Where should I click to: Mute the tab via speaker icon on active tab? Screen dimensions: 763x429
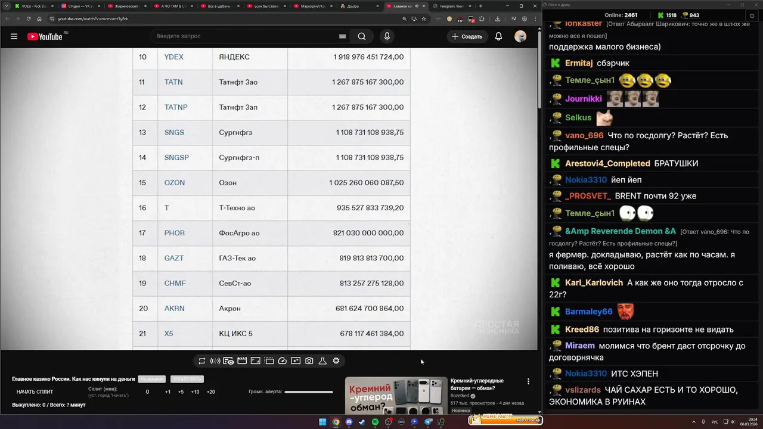pos(417,6)
